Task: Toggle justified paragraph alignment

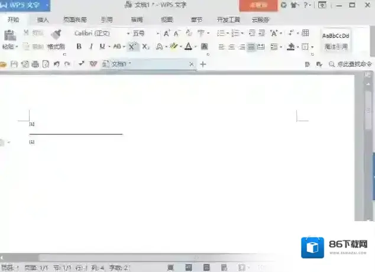Action: [x=251, y=47]
